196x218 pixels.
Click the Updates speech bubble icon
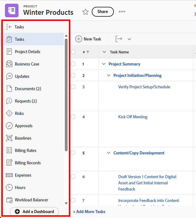tap(9, 76)
